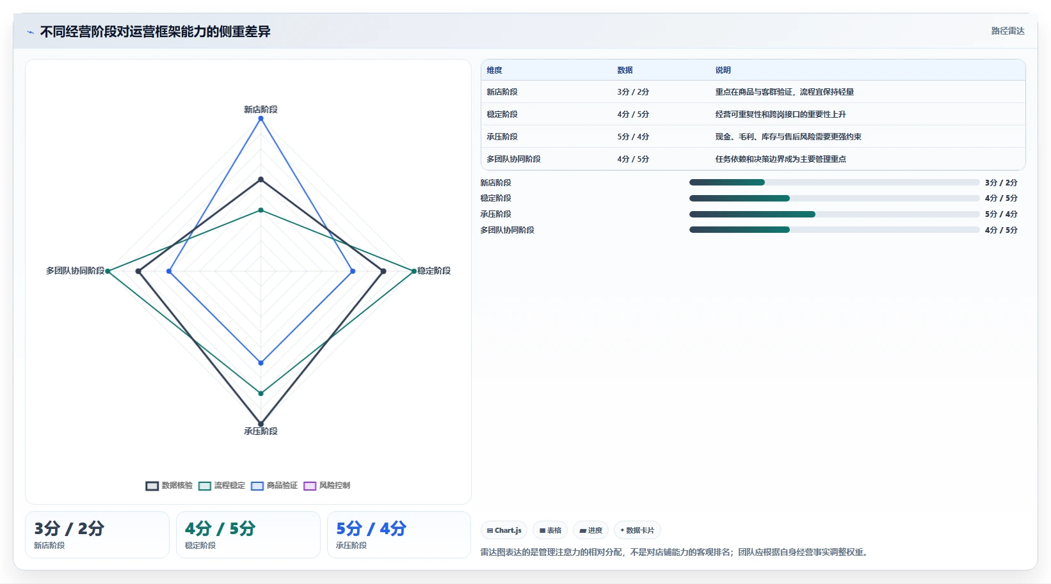Click 5分 / 4分 value right of progress bar
This screenshot has width=1051, height=584.
tap(1001, 214)
